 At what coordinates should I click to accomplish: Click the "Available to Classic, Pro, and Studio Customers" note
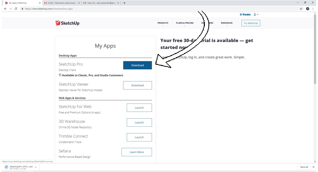(x=93, y=75)
